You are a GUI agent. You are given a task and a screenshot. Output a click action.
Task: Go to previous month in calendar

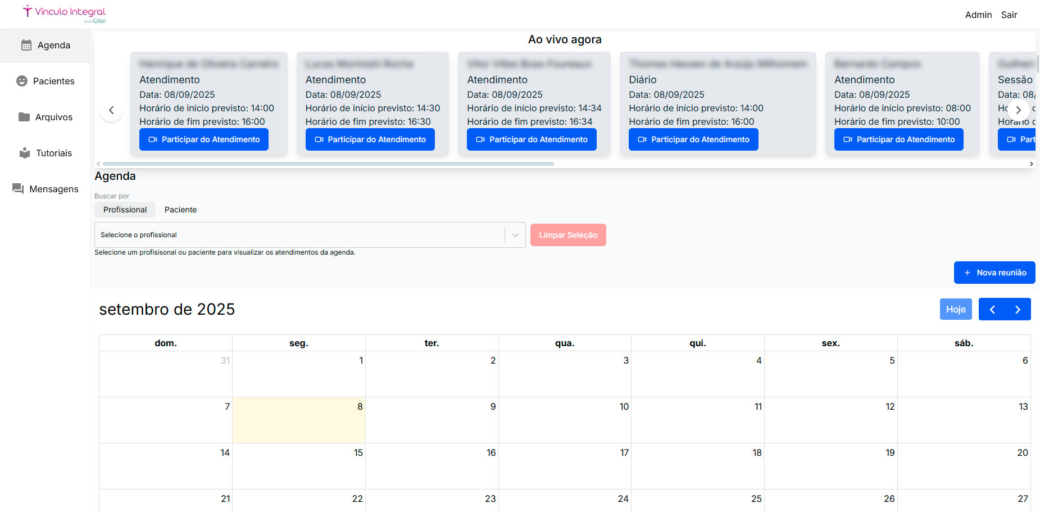coord(992,310)
